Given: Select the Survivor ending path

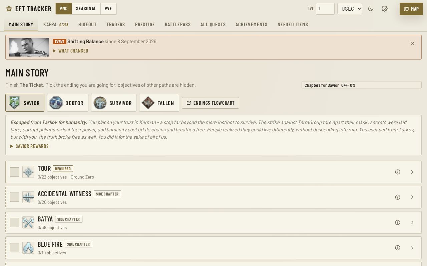Looking at the screenshot, I should [114, 103].
